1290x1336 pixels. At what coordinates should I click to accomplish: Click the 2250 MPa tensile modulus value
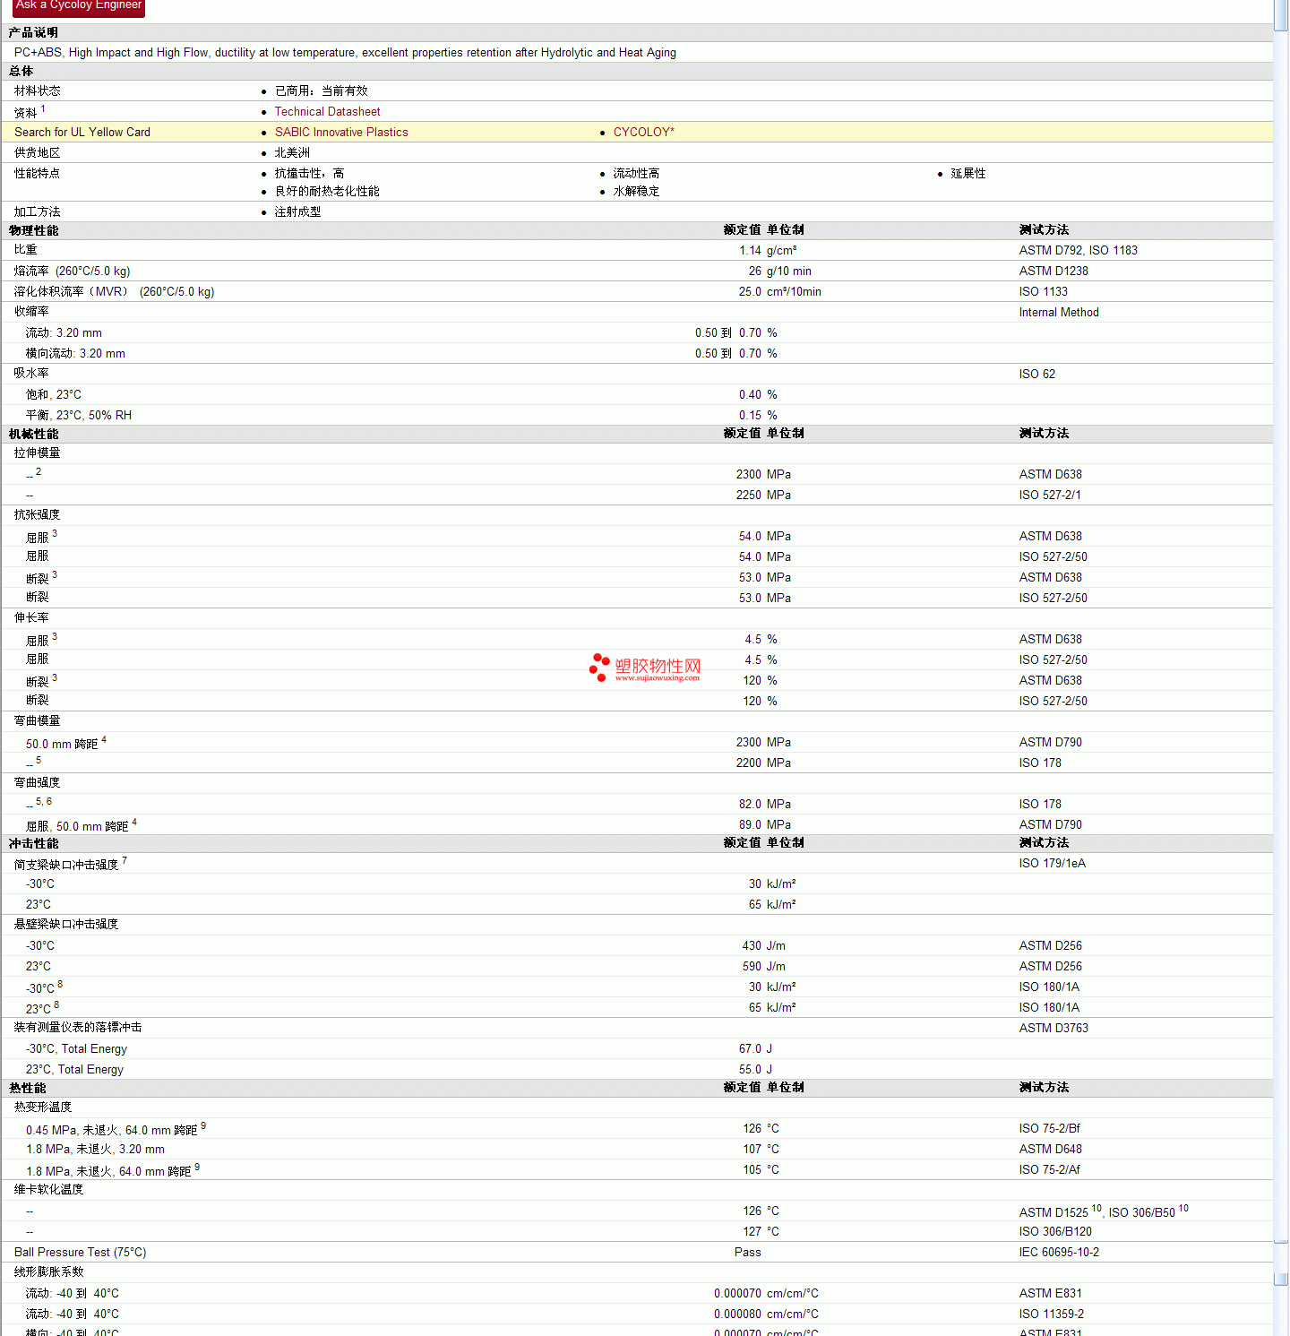click(x=763, y=496)
